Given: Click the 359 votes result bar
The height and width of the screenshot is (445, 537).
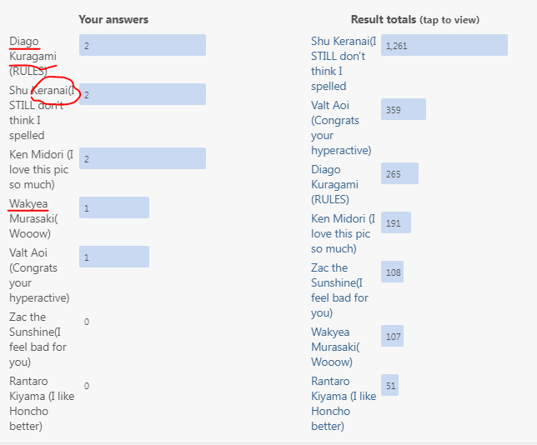Looking at the screenshot, I should pos(404,109).
